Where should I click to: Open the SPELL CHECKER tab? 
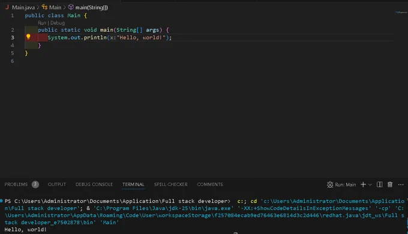[x=170, y=184]
